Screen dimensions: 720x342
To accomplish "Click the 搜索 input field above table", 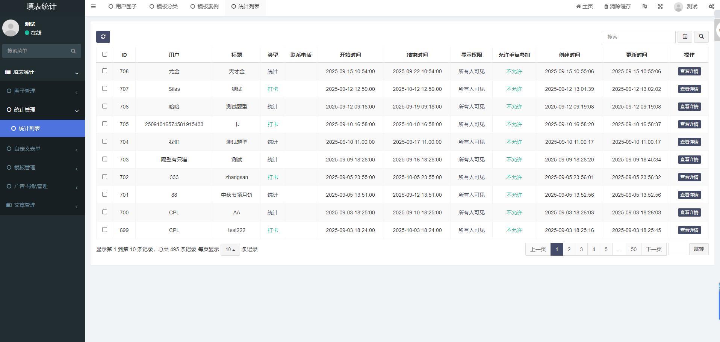I will (x=638, y=37).
